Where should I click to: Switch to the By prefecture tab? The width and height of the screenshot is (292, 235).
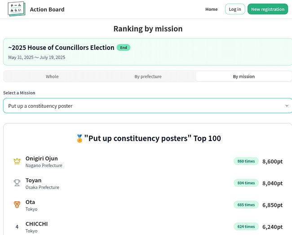[148, 76]
